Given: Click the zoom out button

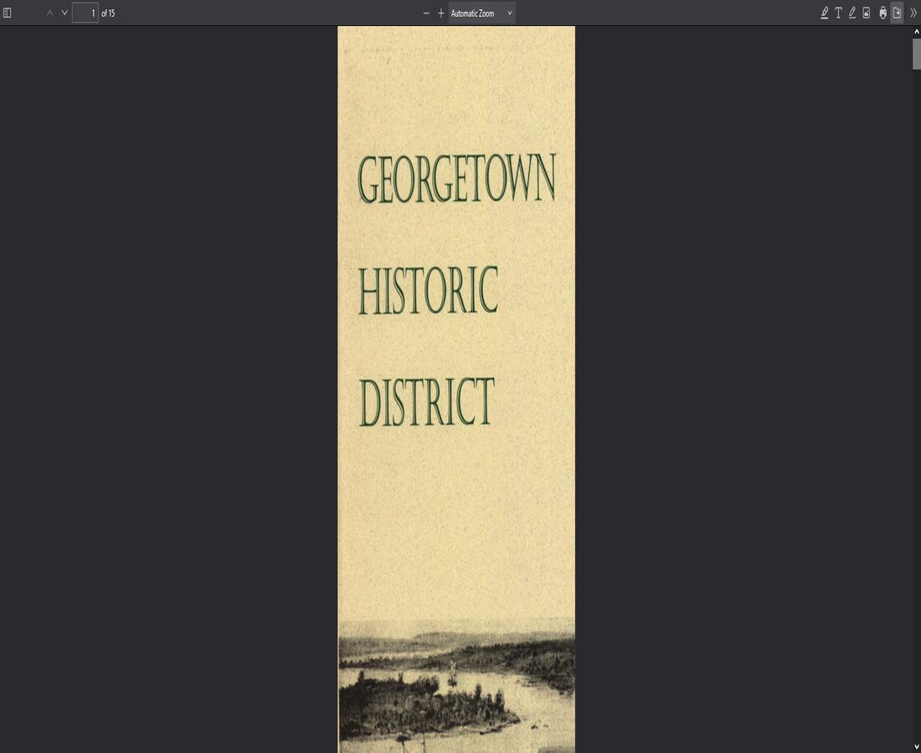Looking at the screenshot, I should pos(424,13).
